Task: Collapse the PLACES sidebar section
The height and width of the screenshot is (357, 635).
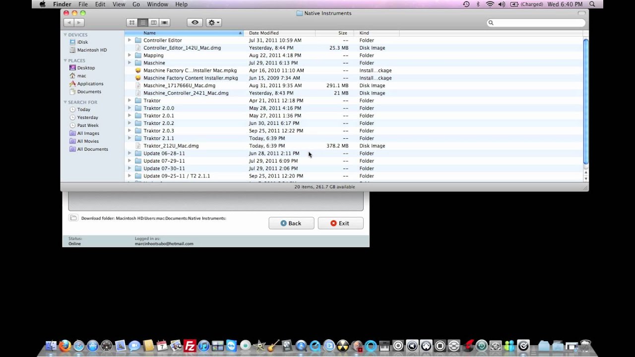Action: (x=65, y=60)
